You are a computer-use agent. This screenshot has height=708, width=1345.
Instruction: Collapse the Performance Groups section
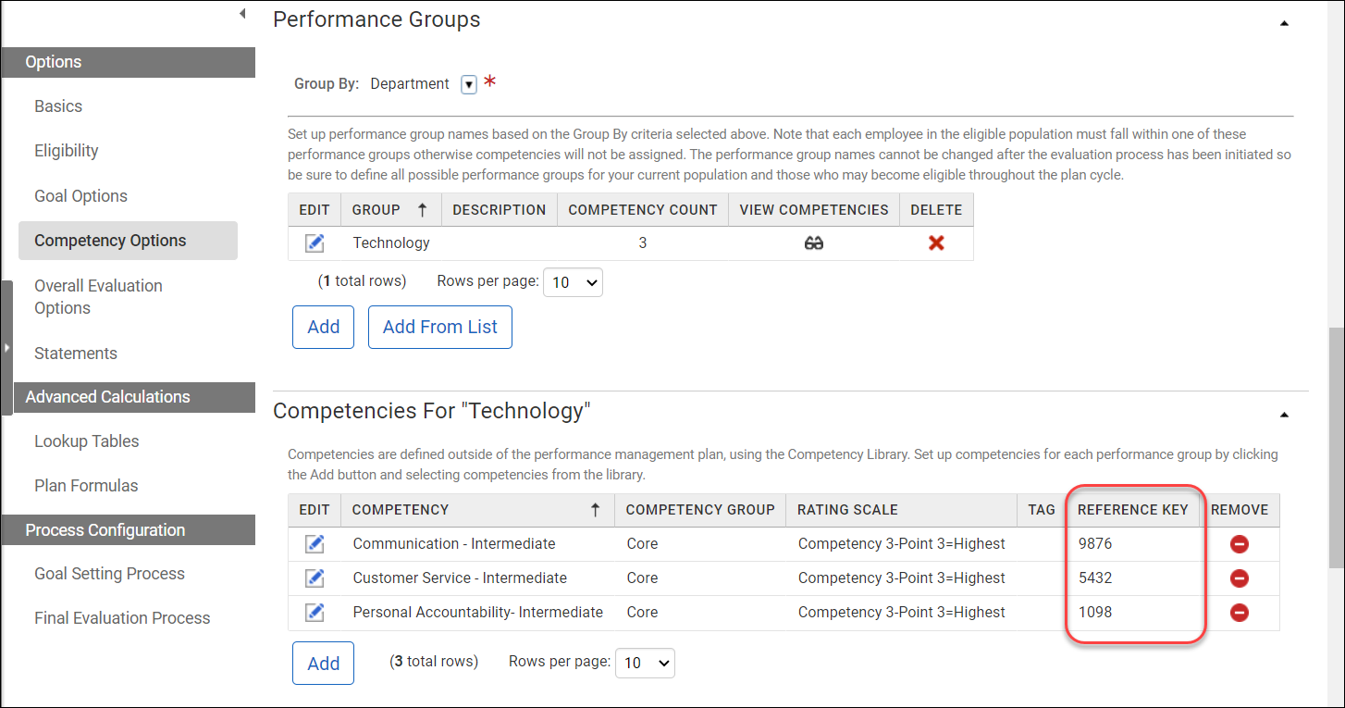1284,23
